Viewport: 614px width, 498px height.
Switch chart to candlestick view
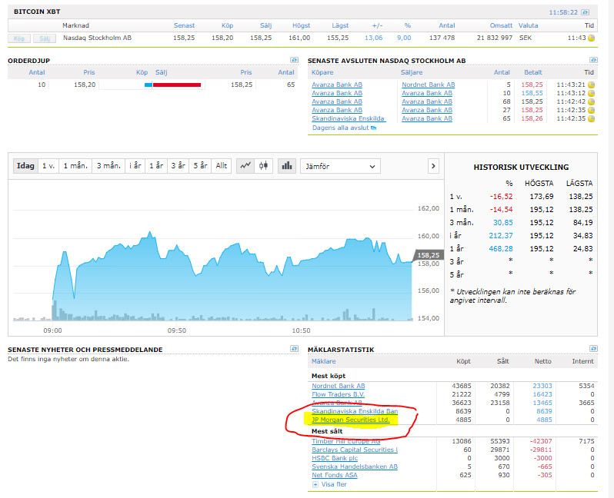(264, 166)
